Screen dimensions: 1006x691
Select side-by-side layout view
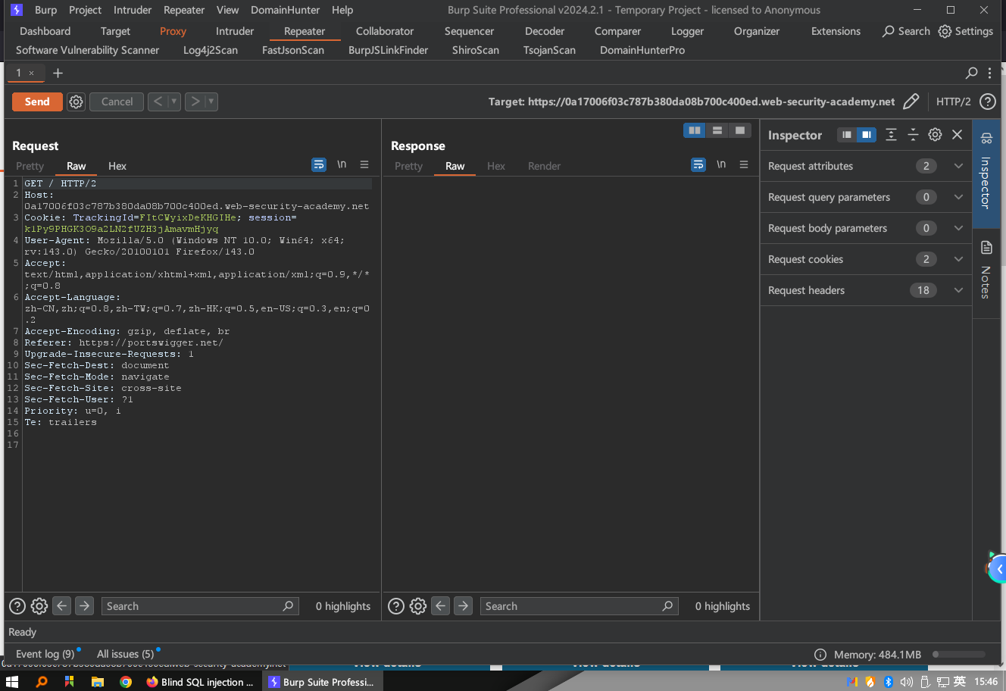(x=695, y=130)
